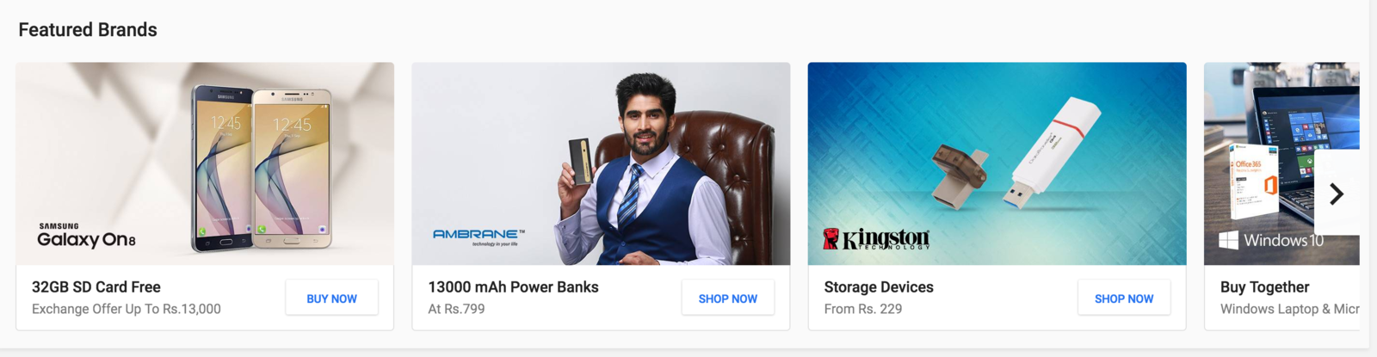This screenshot has width=1377, height=357.
Task: Click the Samsung Galaxy On8 logo
Action: pos(86,236)
